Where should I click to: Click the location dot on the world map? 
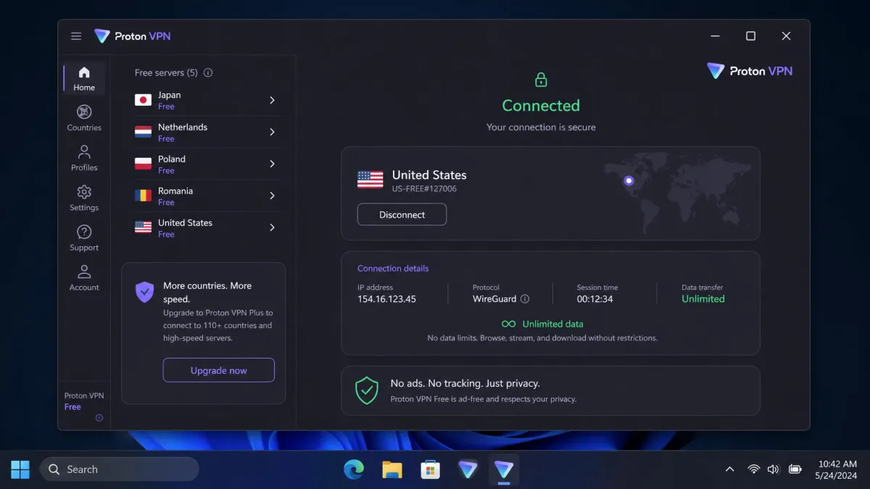click(x=629, y=181)
